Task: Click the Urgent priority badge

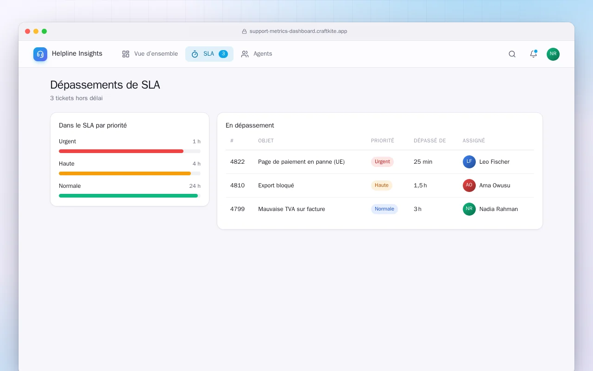Action: point(382,162)
